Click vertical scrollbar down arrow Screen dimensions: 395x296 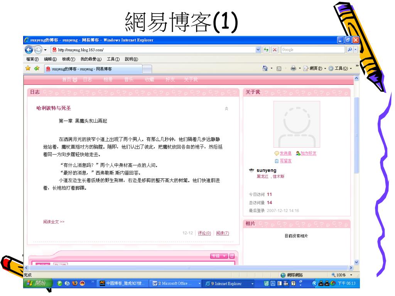[356, 262]
